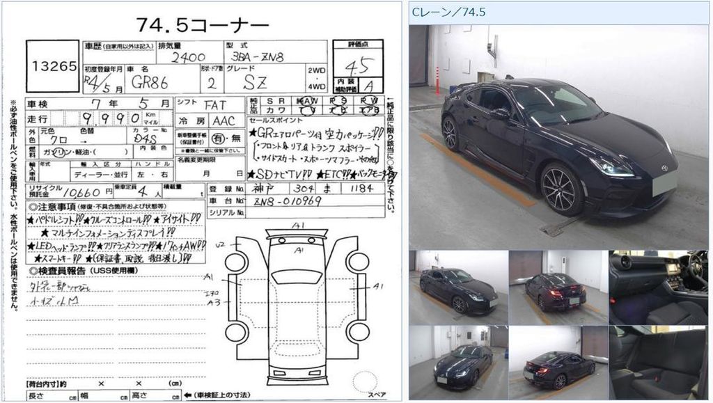Click exterior color クロ
This screenshot has width=713, height=403.
[x=60, y=140]
